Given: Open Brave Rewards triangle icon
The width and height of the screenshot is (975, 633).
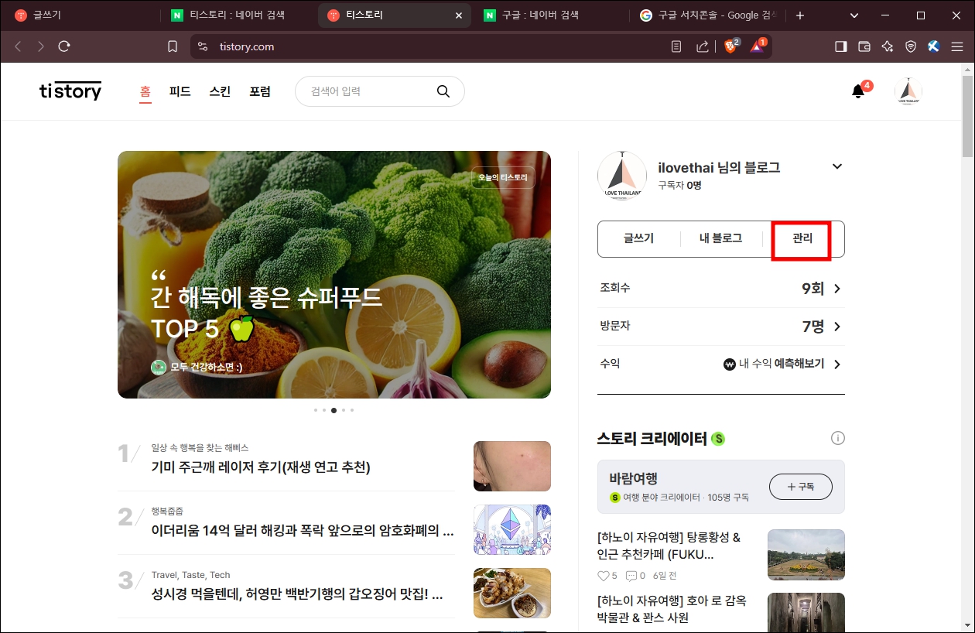Looking at the screenshot, I should coord(757,46).
